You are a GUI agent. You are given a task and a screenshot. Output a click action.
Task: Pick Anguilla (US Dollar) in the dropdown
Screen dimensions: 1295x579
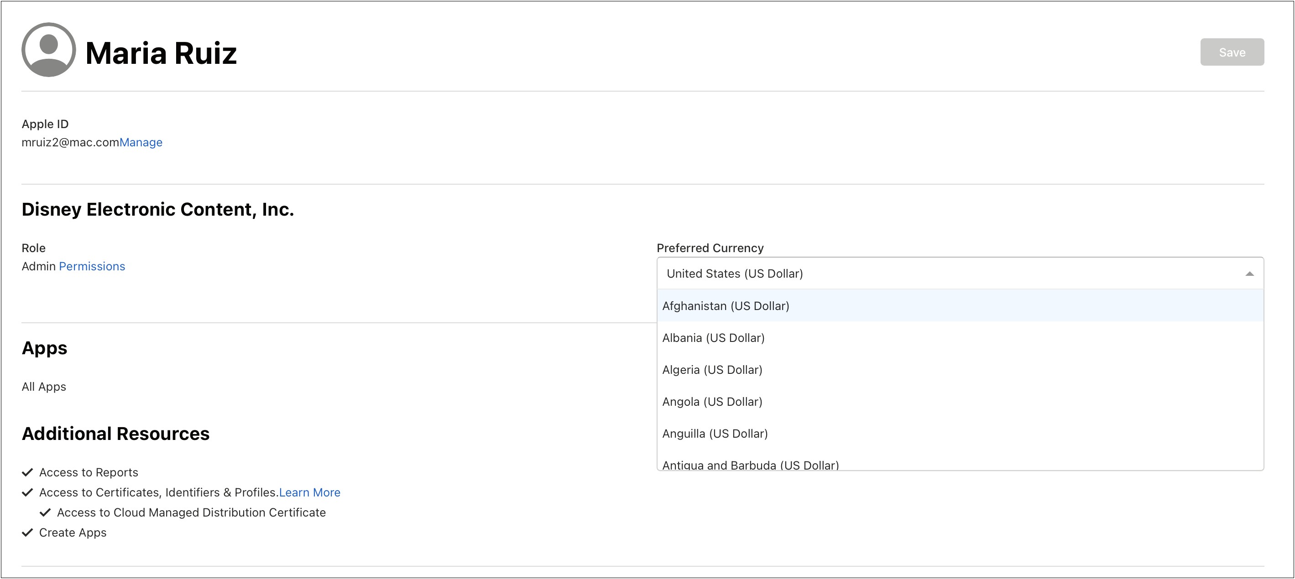(960, 434)
